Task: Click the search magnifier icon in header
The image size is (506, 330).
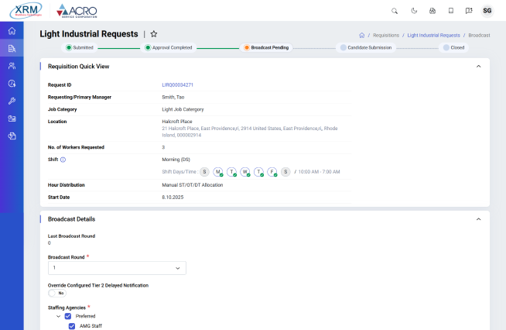Action: [x=395, y=11]
